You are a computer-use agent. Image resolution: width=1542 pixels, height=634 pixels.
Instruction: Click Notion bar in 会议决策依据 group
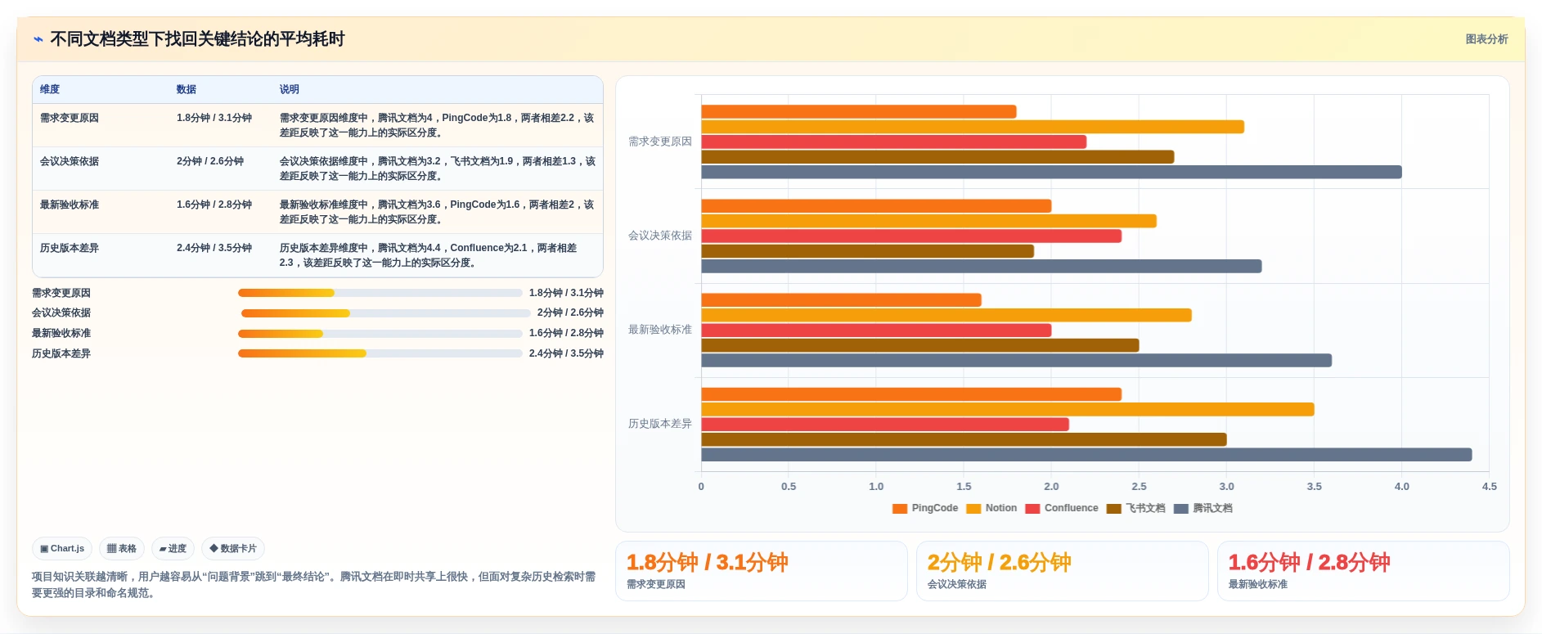click(x=928, y=221)
